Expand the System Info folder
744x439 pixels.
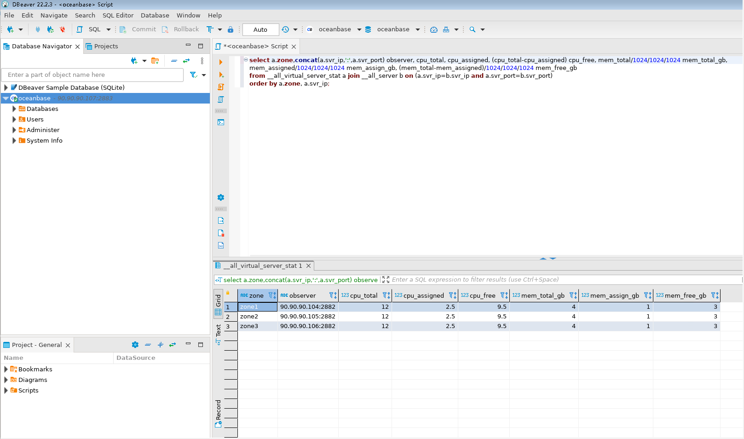[x=14, y=140]
